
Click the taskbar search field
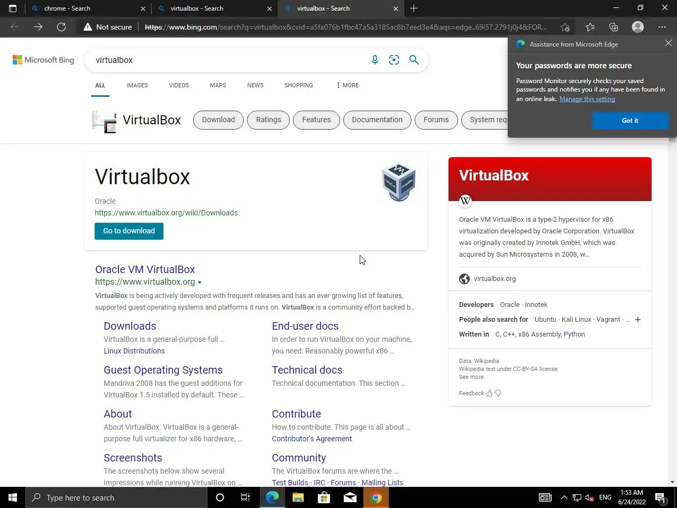(x=116, y=497)
